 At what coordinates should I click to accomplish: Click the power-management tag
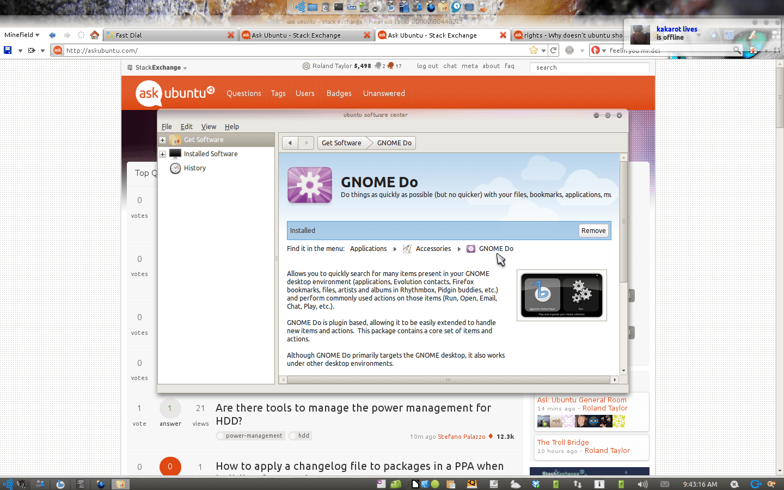[250, 436]
